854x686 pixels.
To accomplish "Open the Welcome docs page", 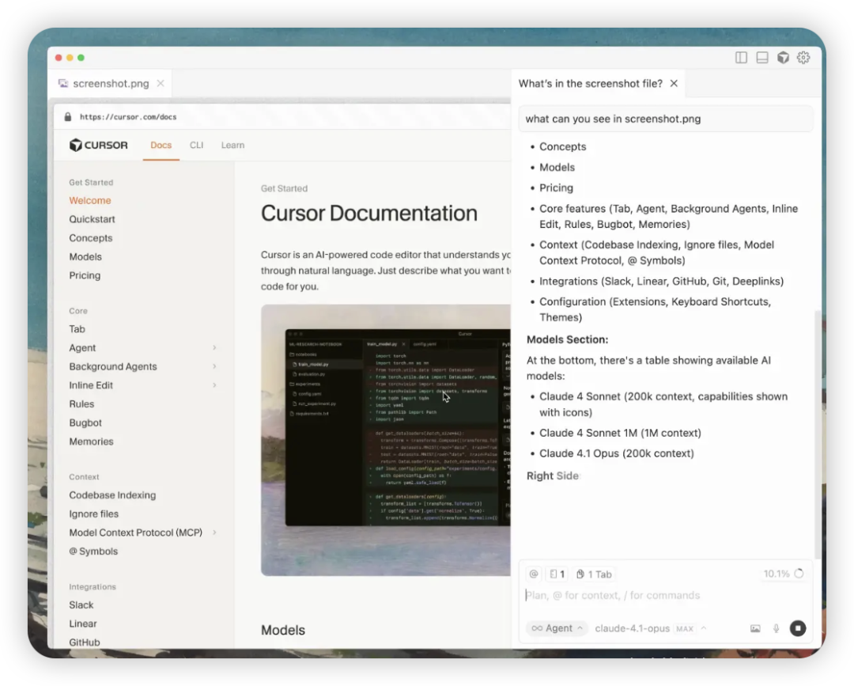I will coord(90,200).
